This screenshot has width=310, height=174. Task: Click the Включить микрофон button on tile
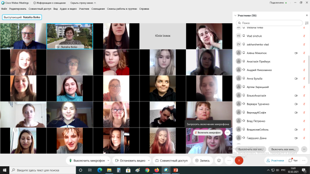pyautogui.click(x=208, y=132)
